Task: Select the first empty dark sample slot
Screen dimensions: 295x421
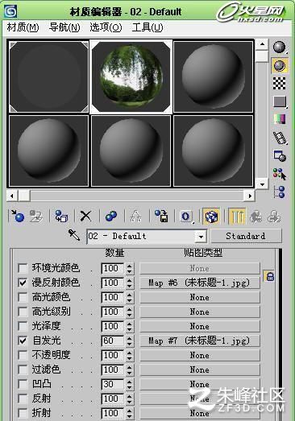Action: [x=49, y=76]
